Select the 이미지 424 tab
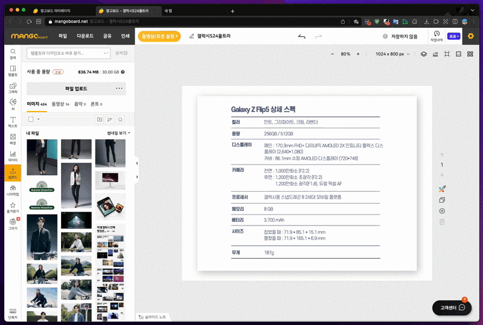483x325 pixels. coord(37,104)
